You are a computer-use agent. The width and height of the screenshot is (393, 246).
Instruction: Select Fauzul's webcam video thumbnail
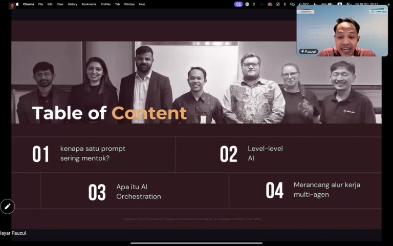[x=342, y=31]
